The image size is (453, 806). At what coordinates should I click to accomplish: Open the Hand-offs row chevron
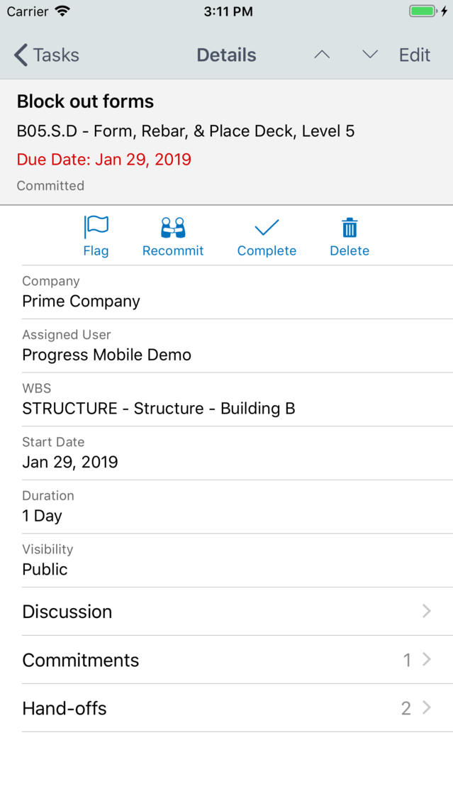[x=426, y=708]
